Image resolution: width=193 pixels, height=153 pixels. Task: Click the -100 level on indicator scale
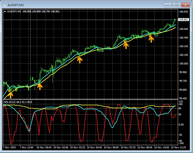[181, 143]
